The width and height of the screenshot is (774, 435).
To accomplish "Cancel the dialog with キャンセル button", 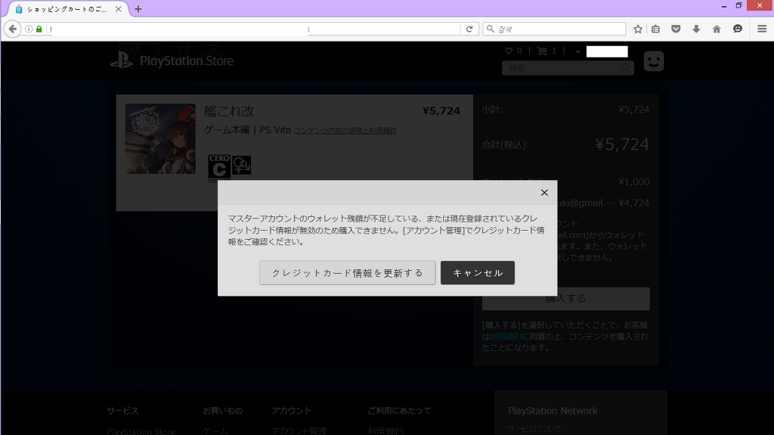I will (x=478, y=273).
